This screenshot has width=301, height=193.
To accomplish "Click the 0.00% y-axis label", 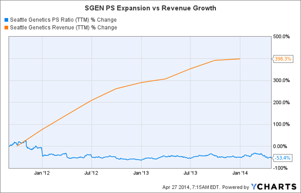I will [x=280, y=147].
